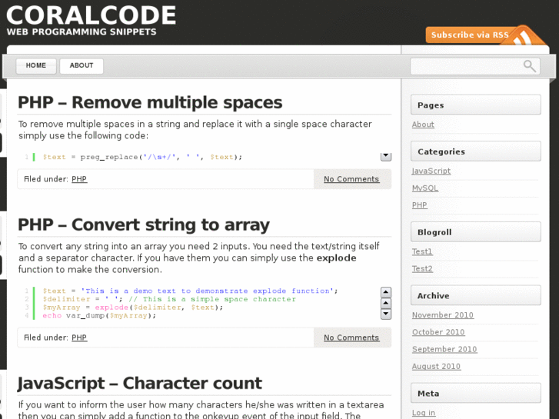Open the "JavaScript – Character count" post title

[x=139, y=383]
